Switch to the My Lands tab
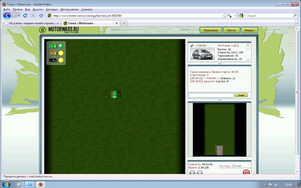 coord(32,23)
